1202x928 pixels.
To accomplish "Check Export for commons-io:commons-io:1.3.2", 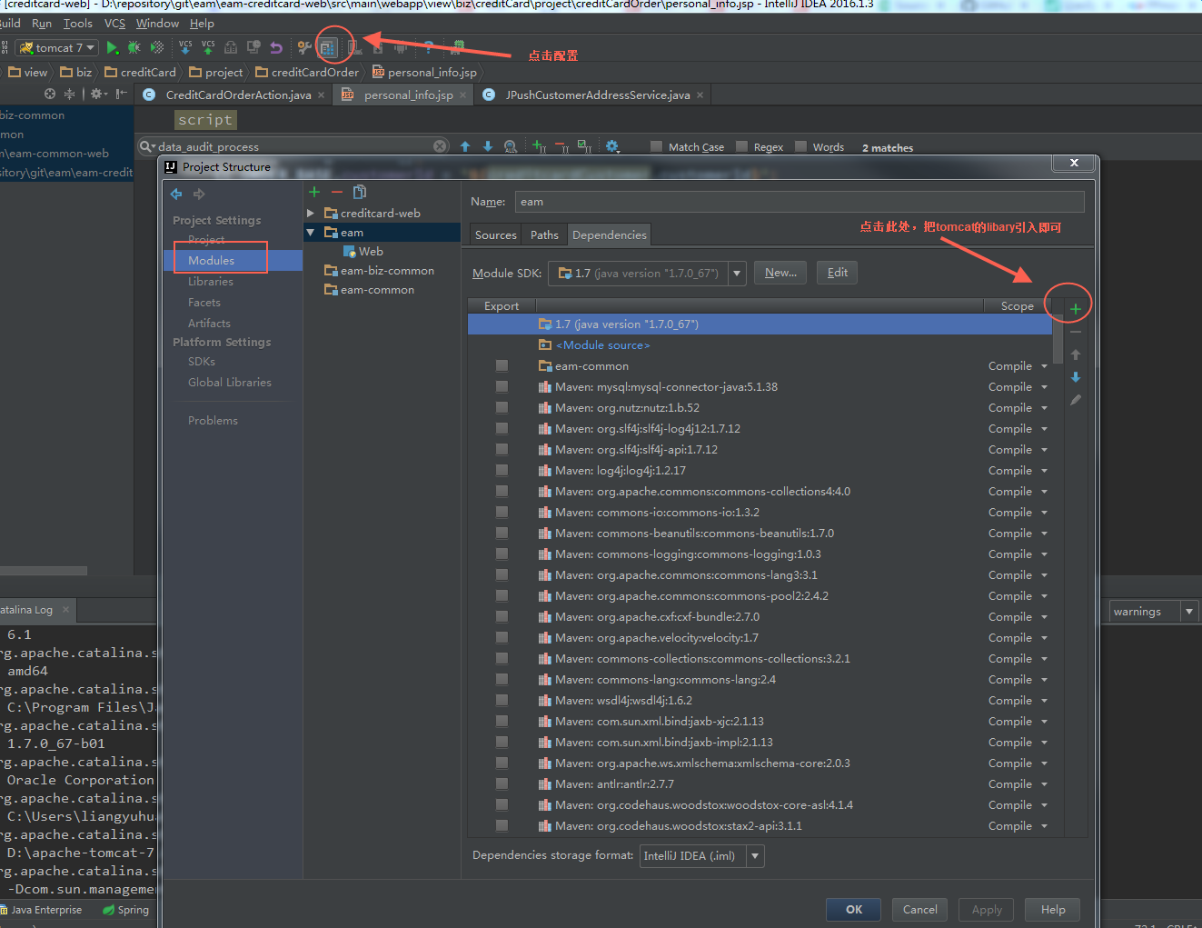I will tap(502, 512).
